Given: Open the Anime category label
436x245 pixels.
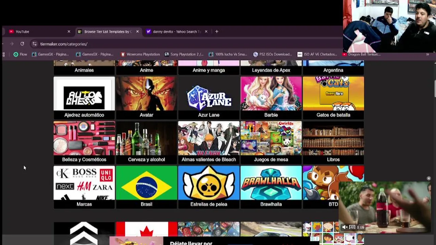Looking at the screenshot, I should click(146, 70).
